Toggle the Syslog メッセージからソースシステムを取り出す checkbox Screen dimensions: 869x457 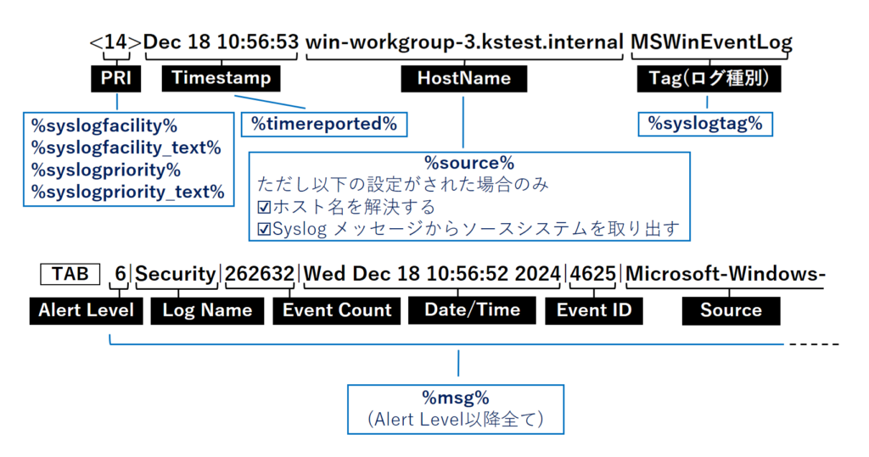coord(265,229)
